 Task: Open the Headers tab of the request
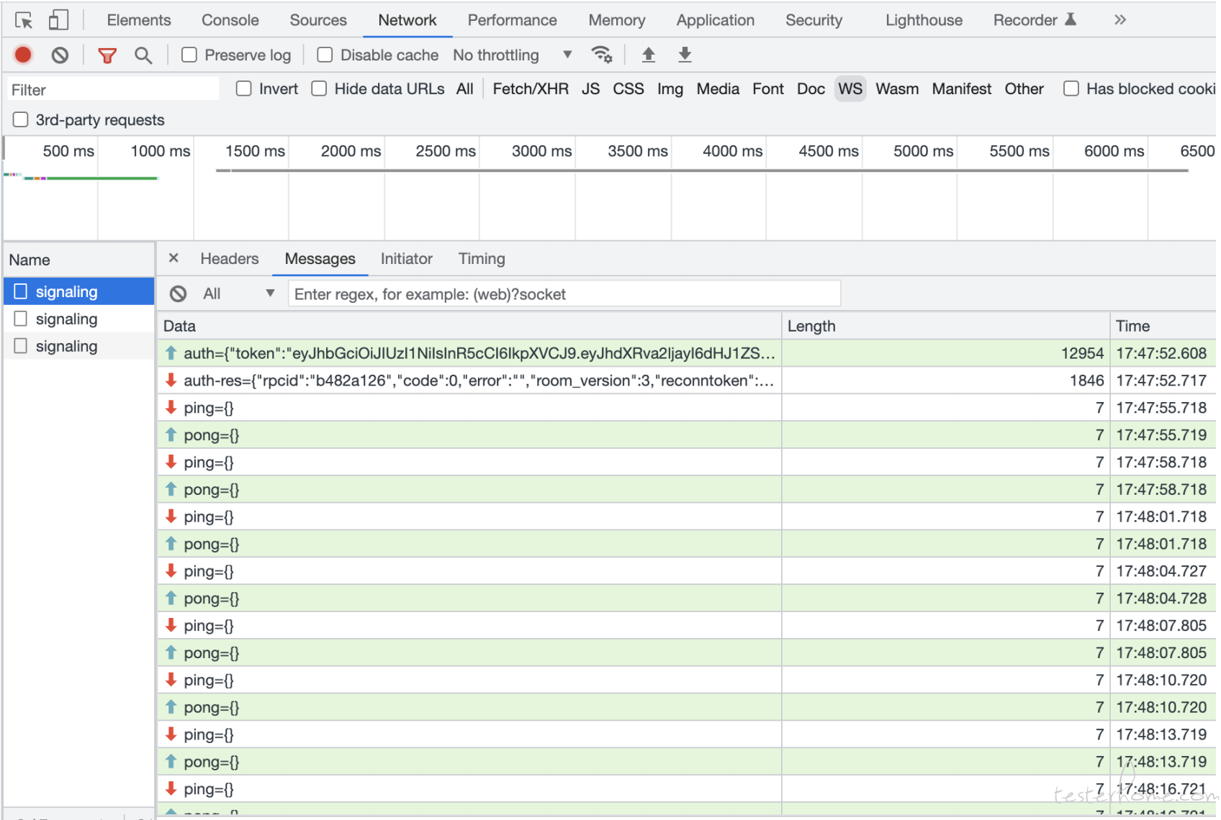[x=230, y=259]
